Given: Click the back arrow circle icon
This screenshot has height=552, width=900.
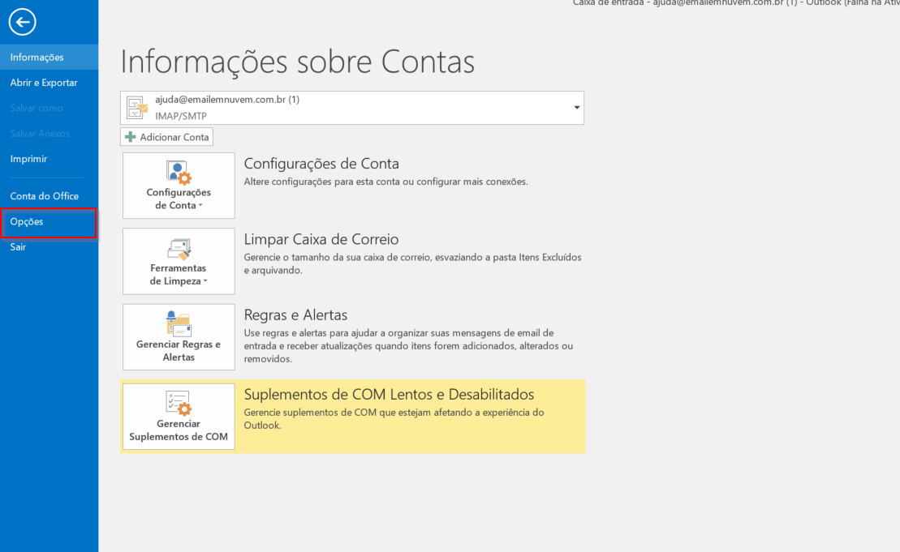Looking at the screenshot, I should [x=22, y=23].
